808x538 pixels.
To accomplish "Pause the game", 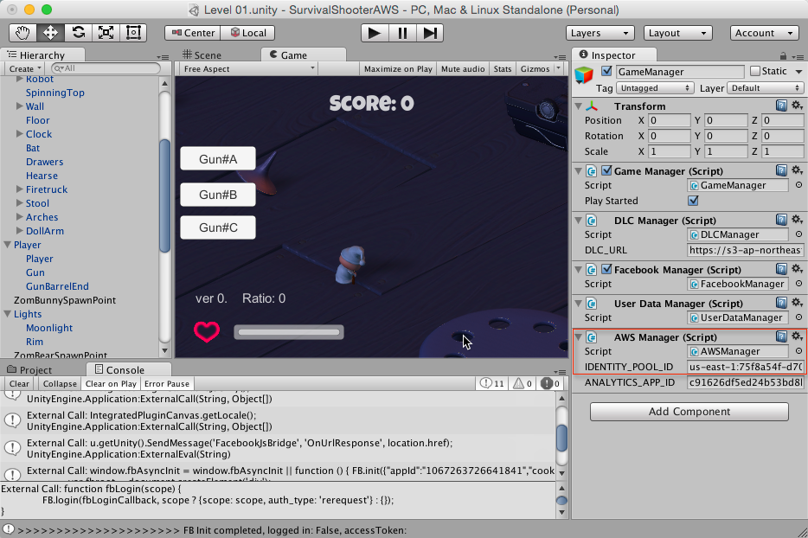I will (402, 33).
